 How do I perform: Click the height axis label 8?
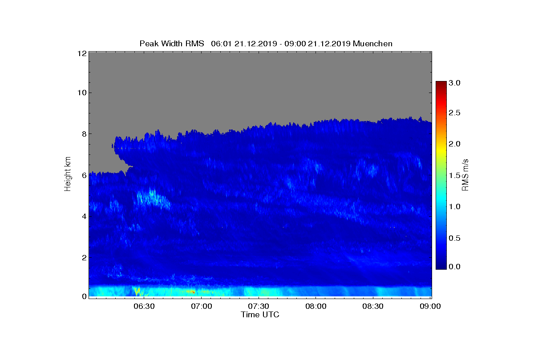click(x=84, y=134)
